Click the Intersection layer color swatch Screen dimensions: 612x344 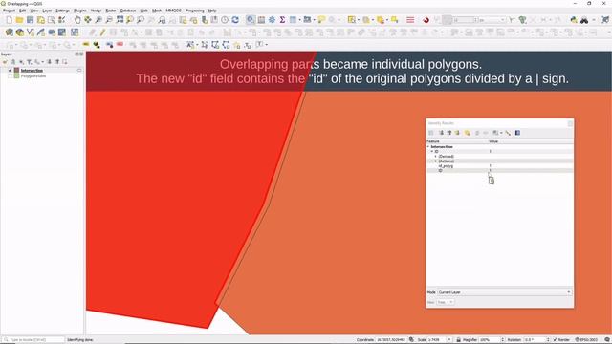tap(17, 70)
